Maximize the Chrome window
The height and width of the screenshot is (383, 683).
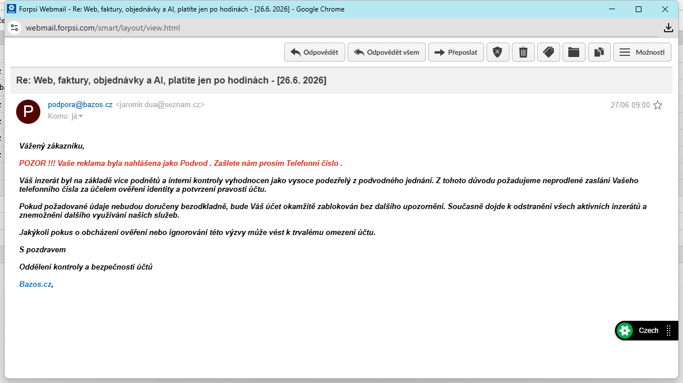(x=639, y=9)
